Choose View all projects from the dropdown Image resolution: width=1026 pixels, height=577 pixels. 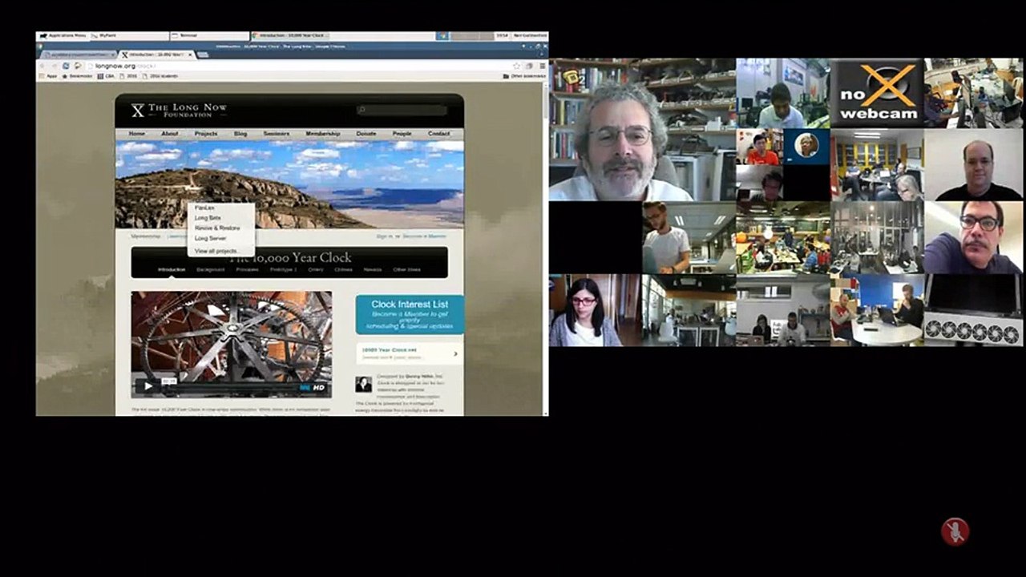[x=217, y=251]
